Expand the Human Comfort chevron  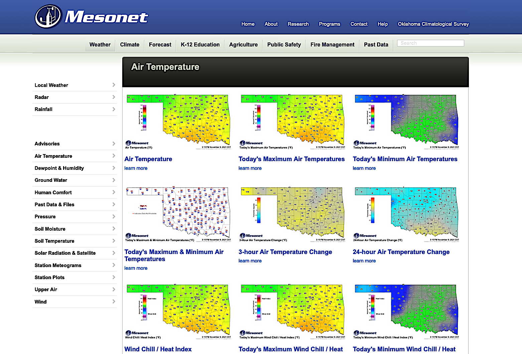click(x=114, y=192)
